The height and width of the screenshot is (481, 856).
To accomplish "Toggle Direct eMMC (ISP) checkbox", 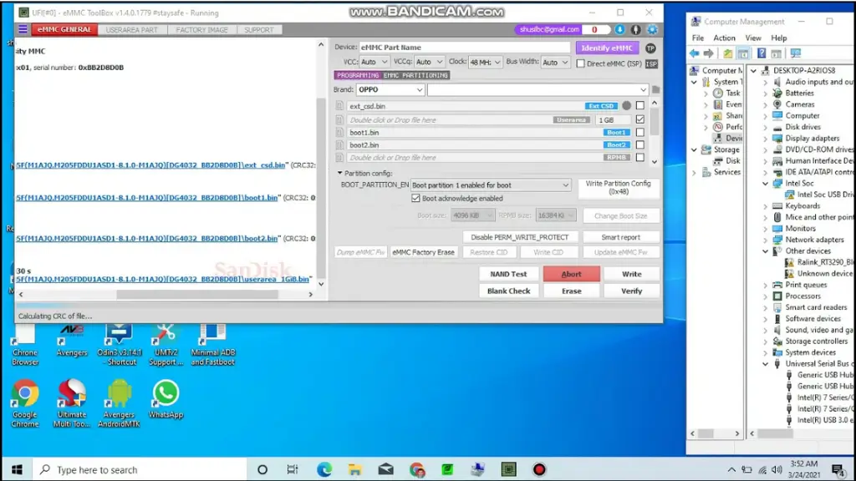I will pyautogui.click(x=581, y=63).
